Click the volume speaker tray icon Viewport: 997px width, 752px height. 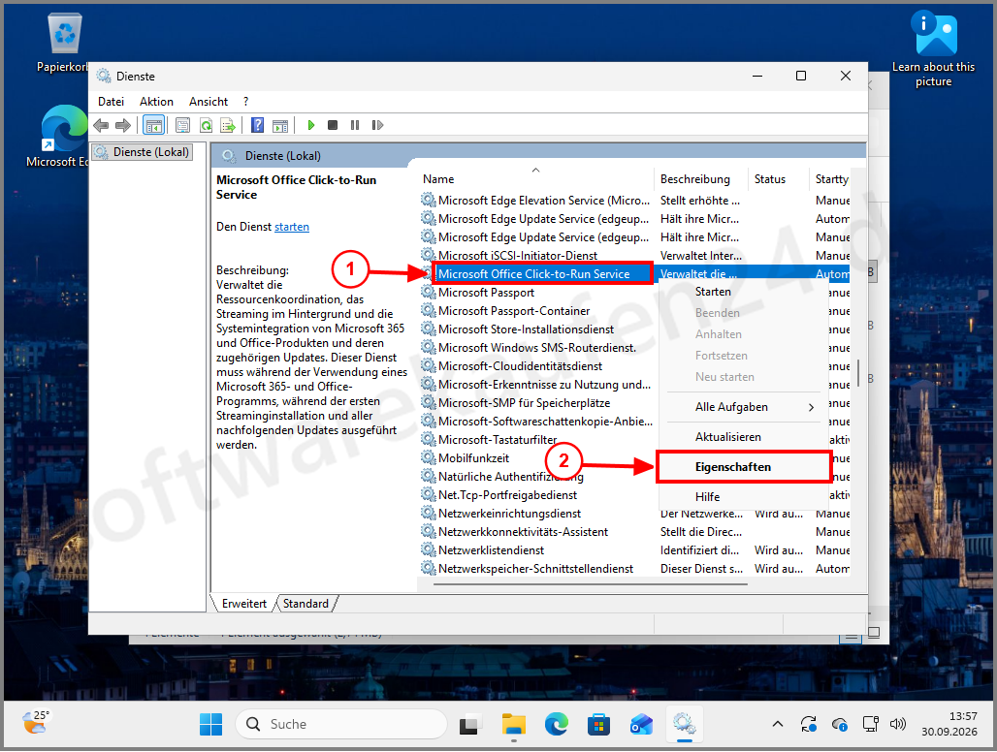898,724
